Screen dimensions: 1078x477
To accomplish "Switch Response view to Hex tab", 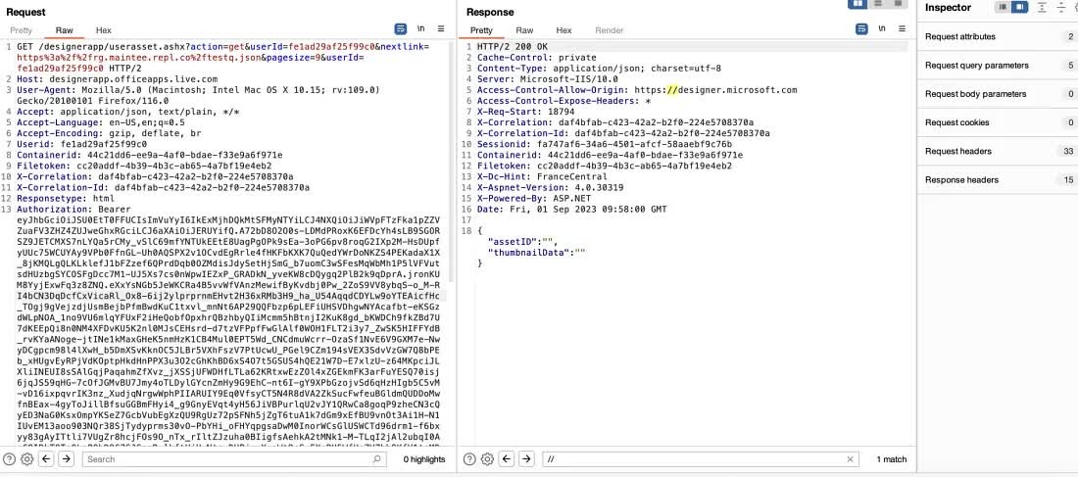I will (563, 30).
